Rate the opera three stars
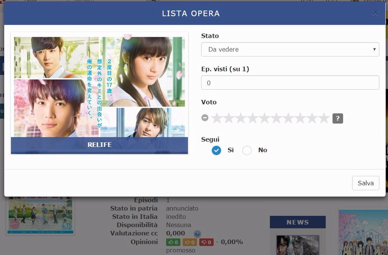388x255 pixels. click(241, 118)
